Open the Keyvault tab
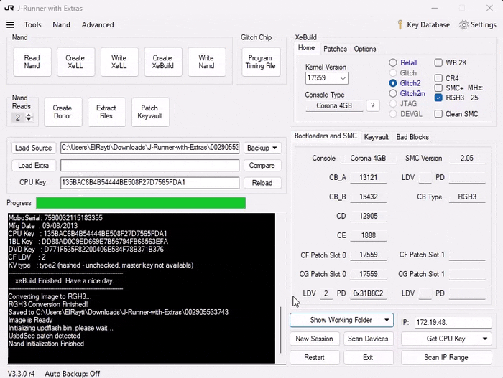 point(377,137)
